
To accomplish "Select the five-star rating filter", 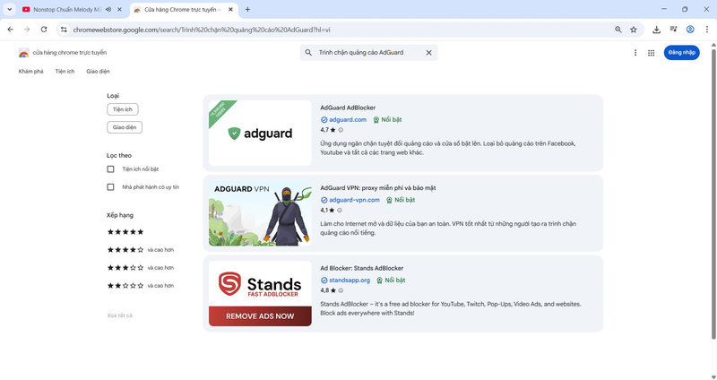I will [125, 232].
